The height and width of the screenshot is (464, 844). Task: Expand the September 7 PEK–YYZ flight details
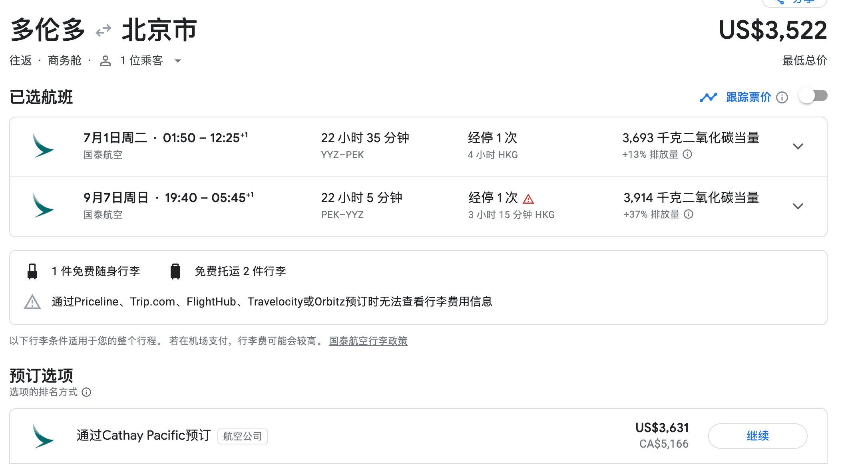798,206
